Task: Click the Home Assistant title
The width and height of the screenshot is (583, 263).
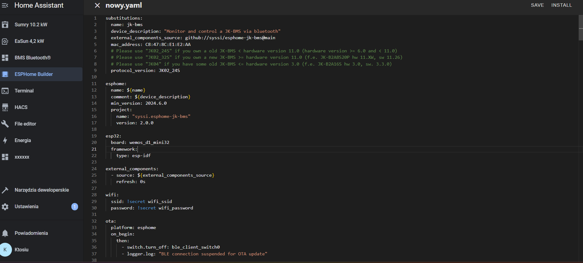Action: click(39, 5)
